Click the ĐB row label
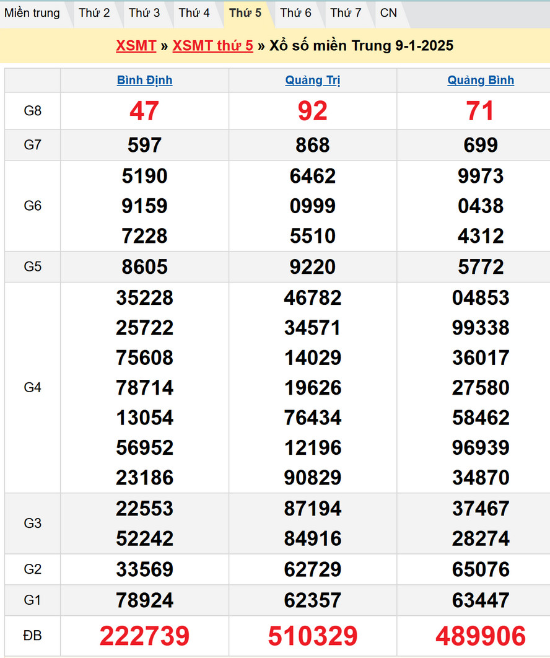Image resolution: width=550 pixels, height=658 pixels. 32,636
